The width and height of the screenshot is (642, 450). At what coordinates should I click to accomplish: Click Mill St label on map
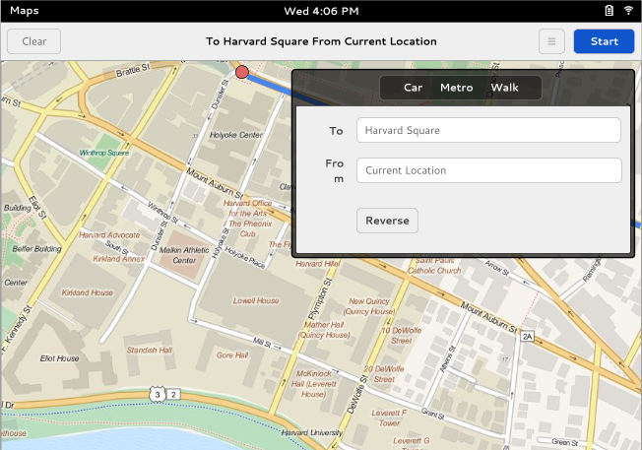click(262, 343)
